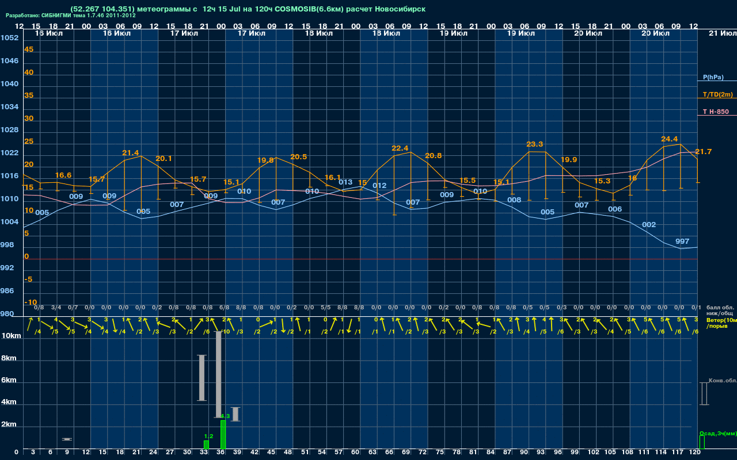
Task: Click the tallest gray convective cloud bar
Action: 218,374
